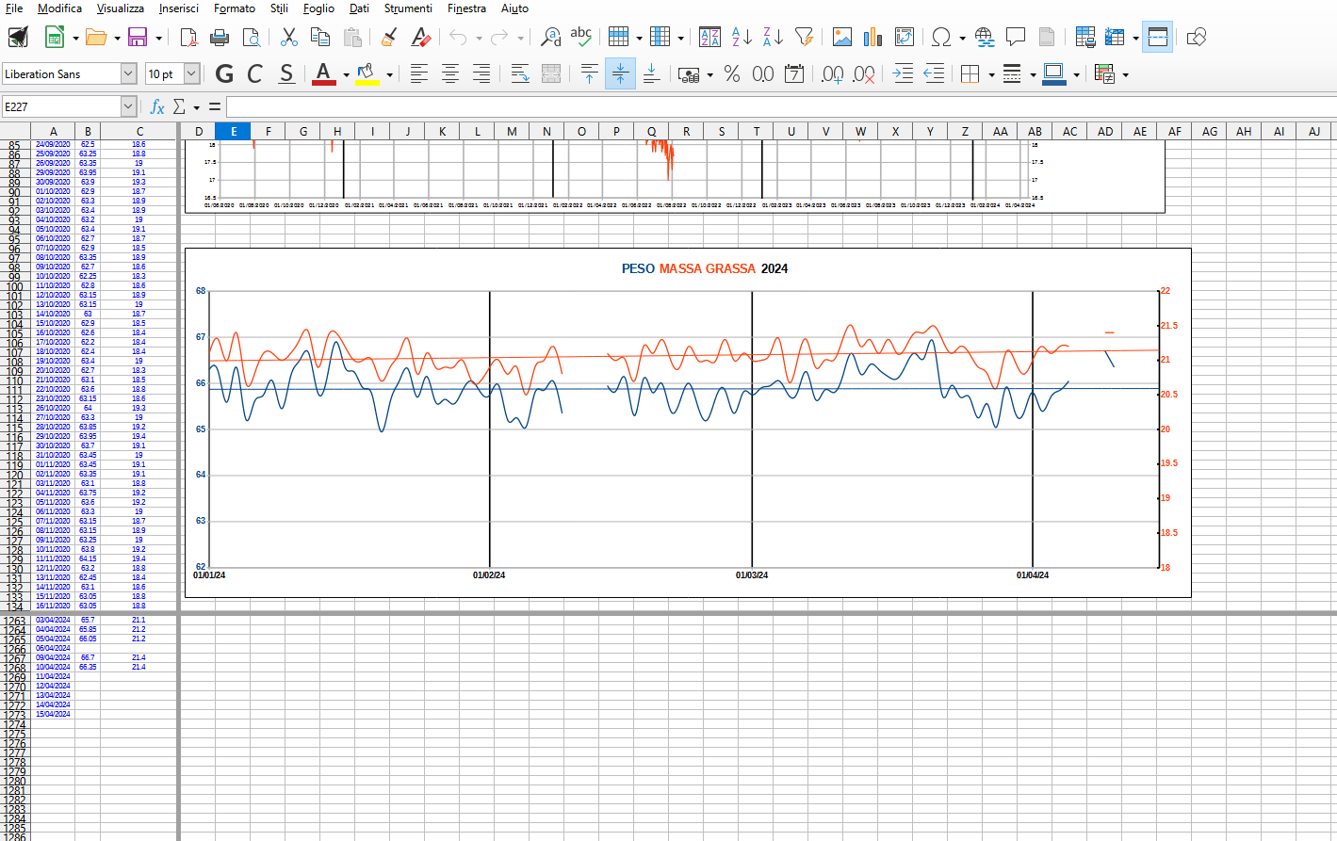The image size is (1337, 841).
Task: Open the Formato menu
Action: coord(234,8)
